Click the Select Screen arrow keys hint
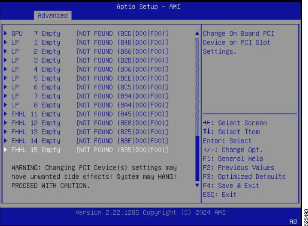308x226 pixels. click(235, 123)
